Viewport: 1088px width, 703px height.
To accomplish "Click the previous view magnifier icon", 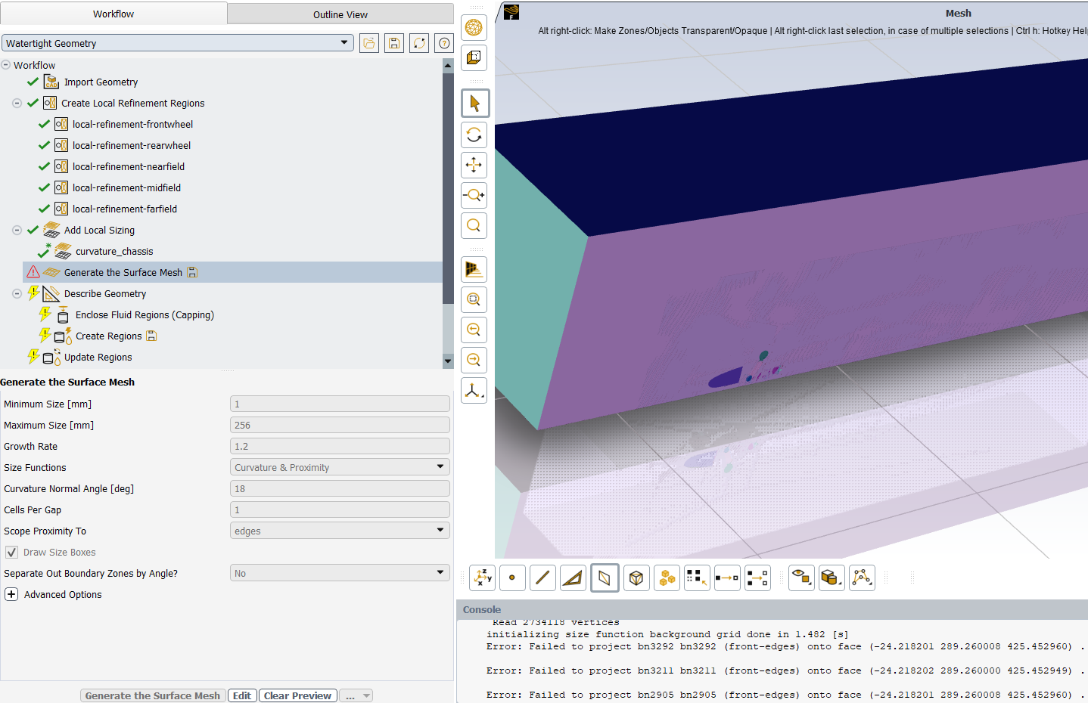I will [x=474, y=330].
